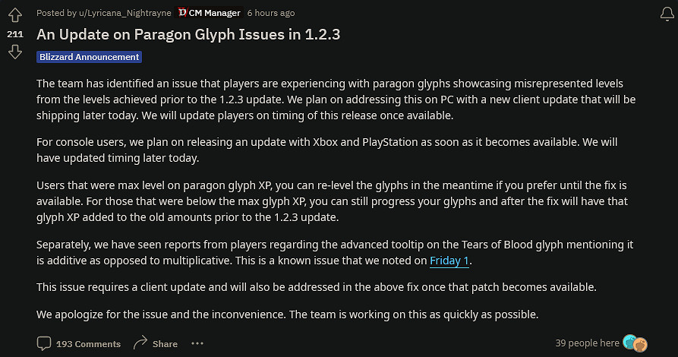Click the online users avatar icons
678x357 pixels.
pyautogui.click(x=634, y=343)
